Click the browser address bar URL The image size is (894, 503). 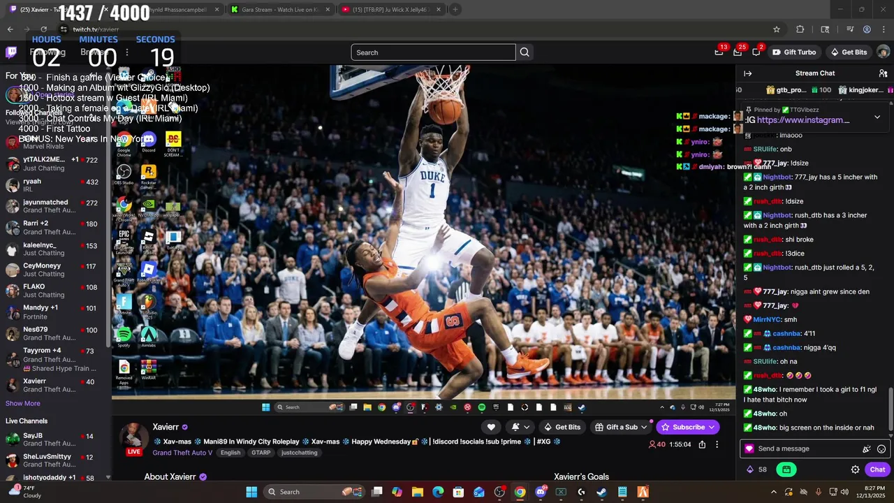[96, 29]
